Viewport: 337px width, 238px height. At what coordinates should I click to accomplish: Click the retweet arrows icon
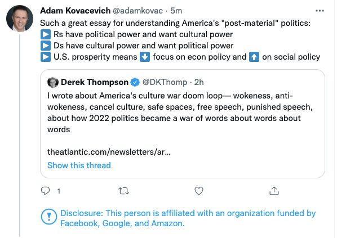(x=123, y=191)
